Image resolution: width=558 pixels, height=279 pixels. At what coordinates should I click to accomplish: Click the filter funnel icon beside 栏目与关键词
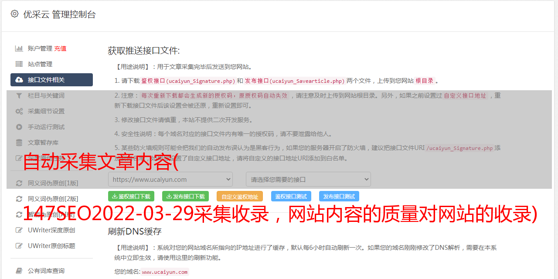point(19,95)
